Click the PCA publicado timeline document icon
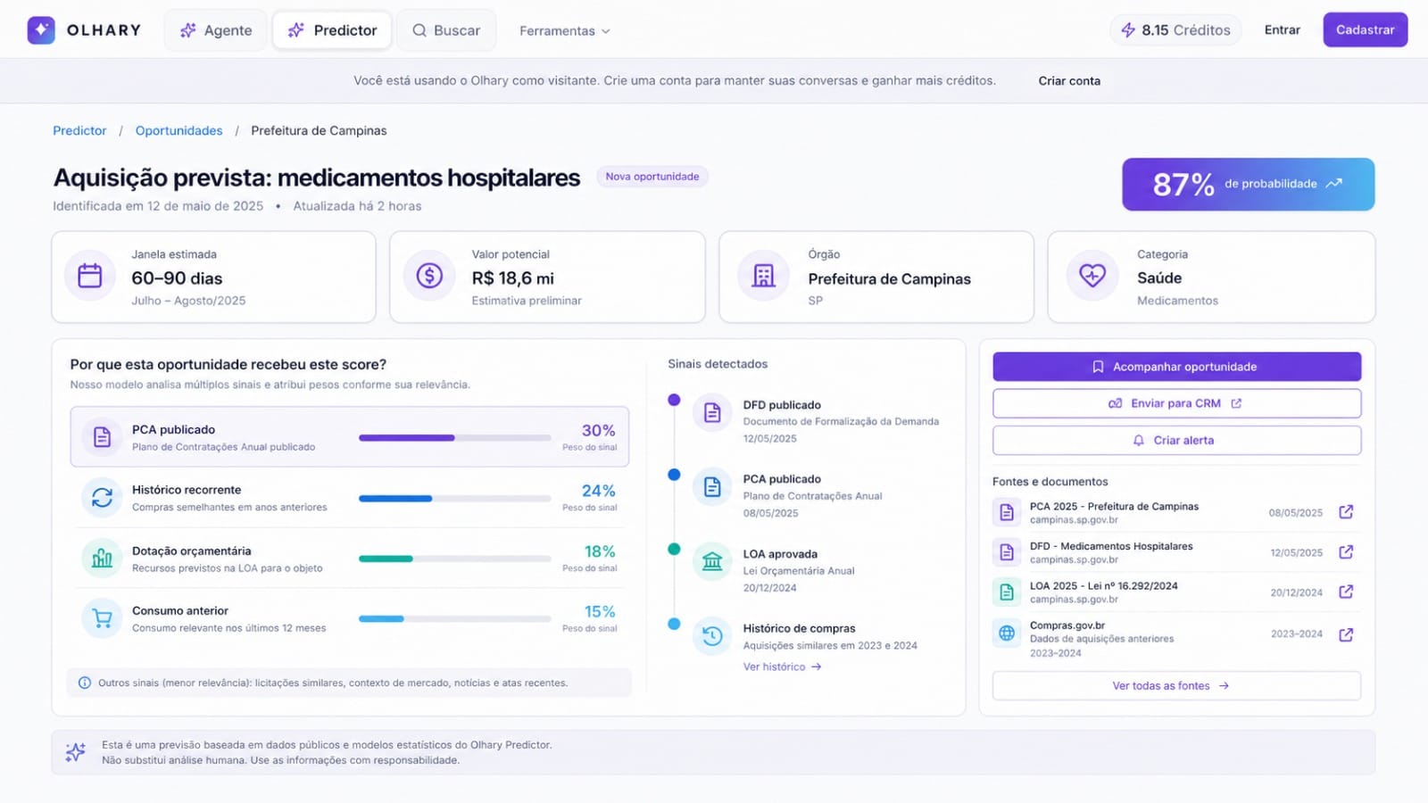Image resolution: width=1428 pixels, height=803 pixels. click(x=712, y=487)
